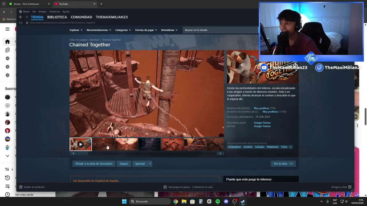
Task: Click Añadir a tu lista de deseados
Action: pyautogui.click(x=94, y=164)
